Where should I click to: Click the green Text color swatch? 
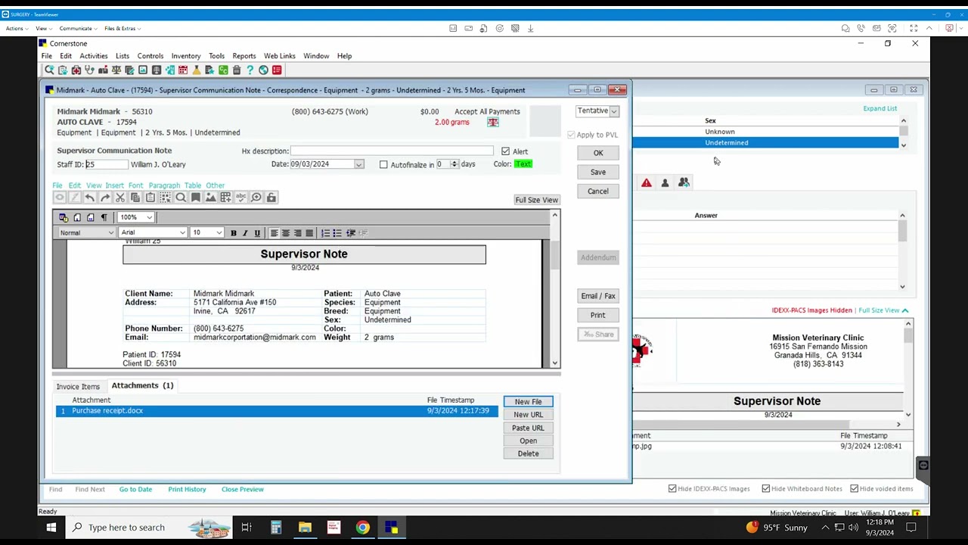coord(523,164)
